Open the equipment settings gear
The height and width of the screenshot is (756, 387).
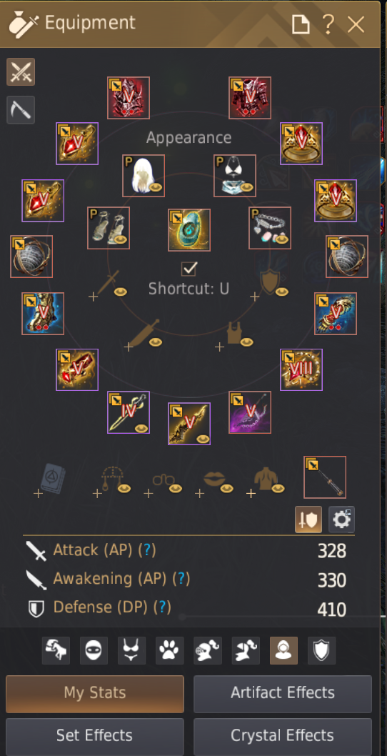tap(341, 519)
